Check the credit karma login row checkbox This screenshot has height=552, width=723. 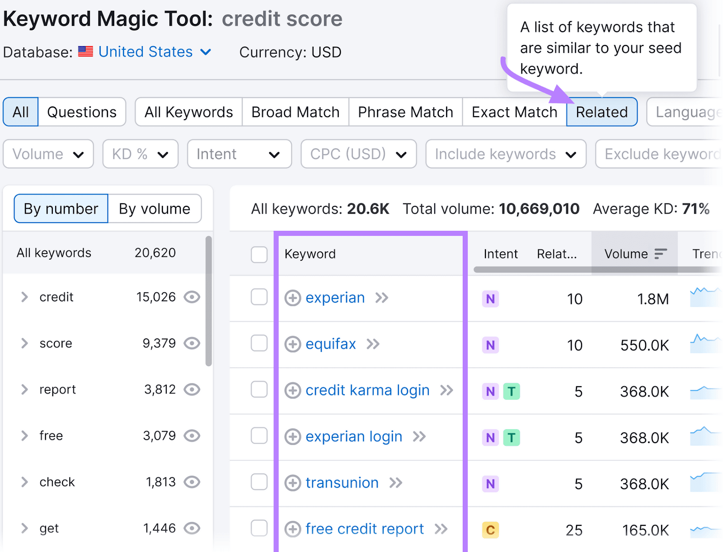(x=259, y=389)
